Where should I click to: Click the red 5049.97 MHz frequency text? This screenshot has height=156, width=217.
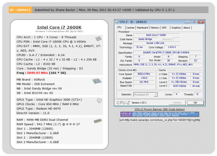37,73
